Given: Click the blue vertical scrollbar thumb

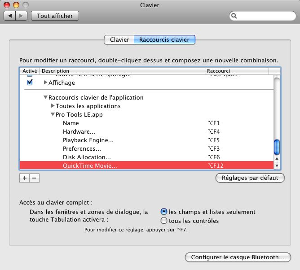Looking at the screenshot, I should pyautogui.click(x=277, y=147).
